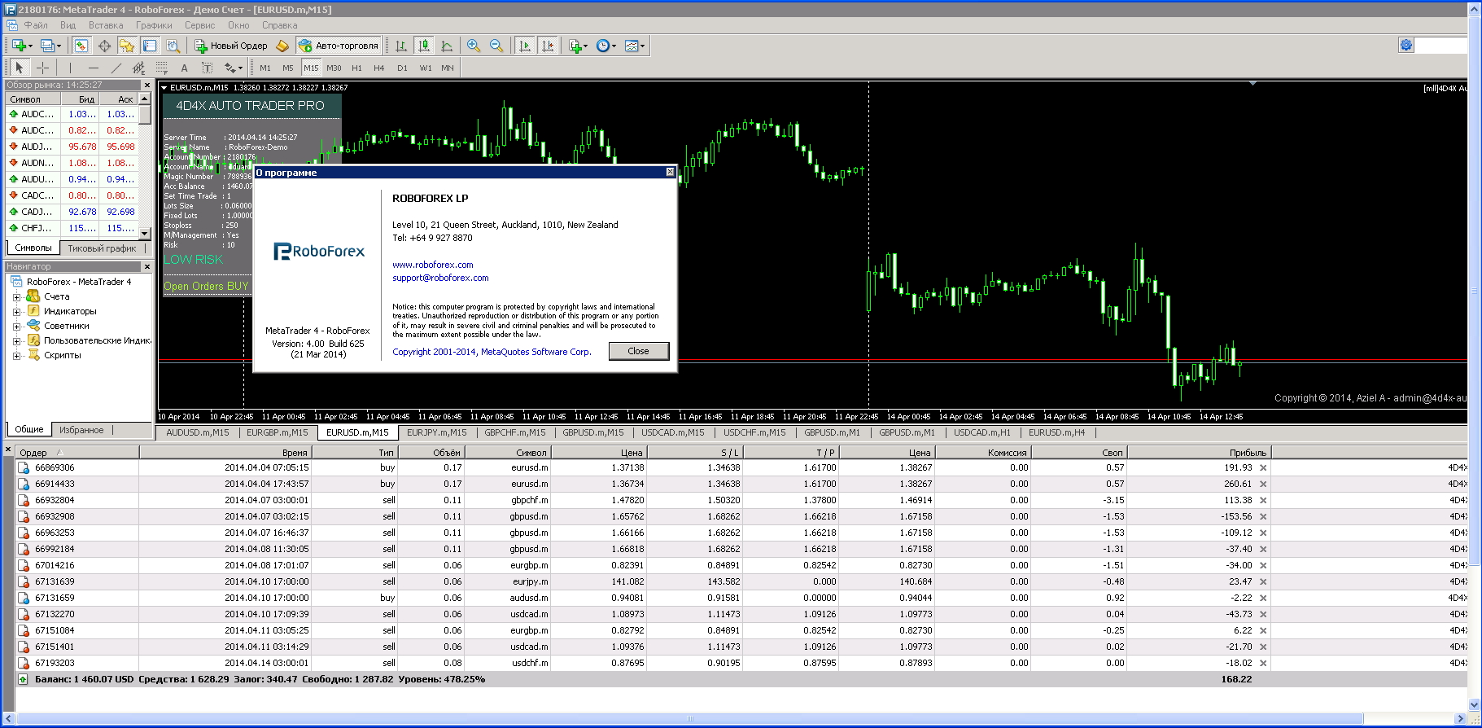Expand the Советники tree node
Image resolution: width=1482 pixels, height=728 pixels.
tap(16, 326)
